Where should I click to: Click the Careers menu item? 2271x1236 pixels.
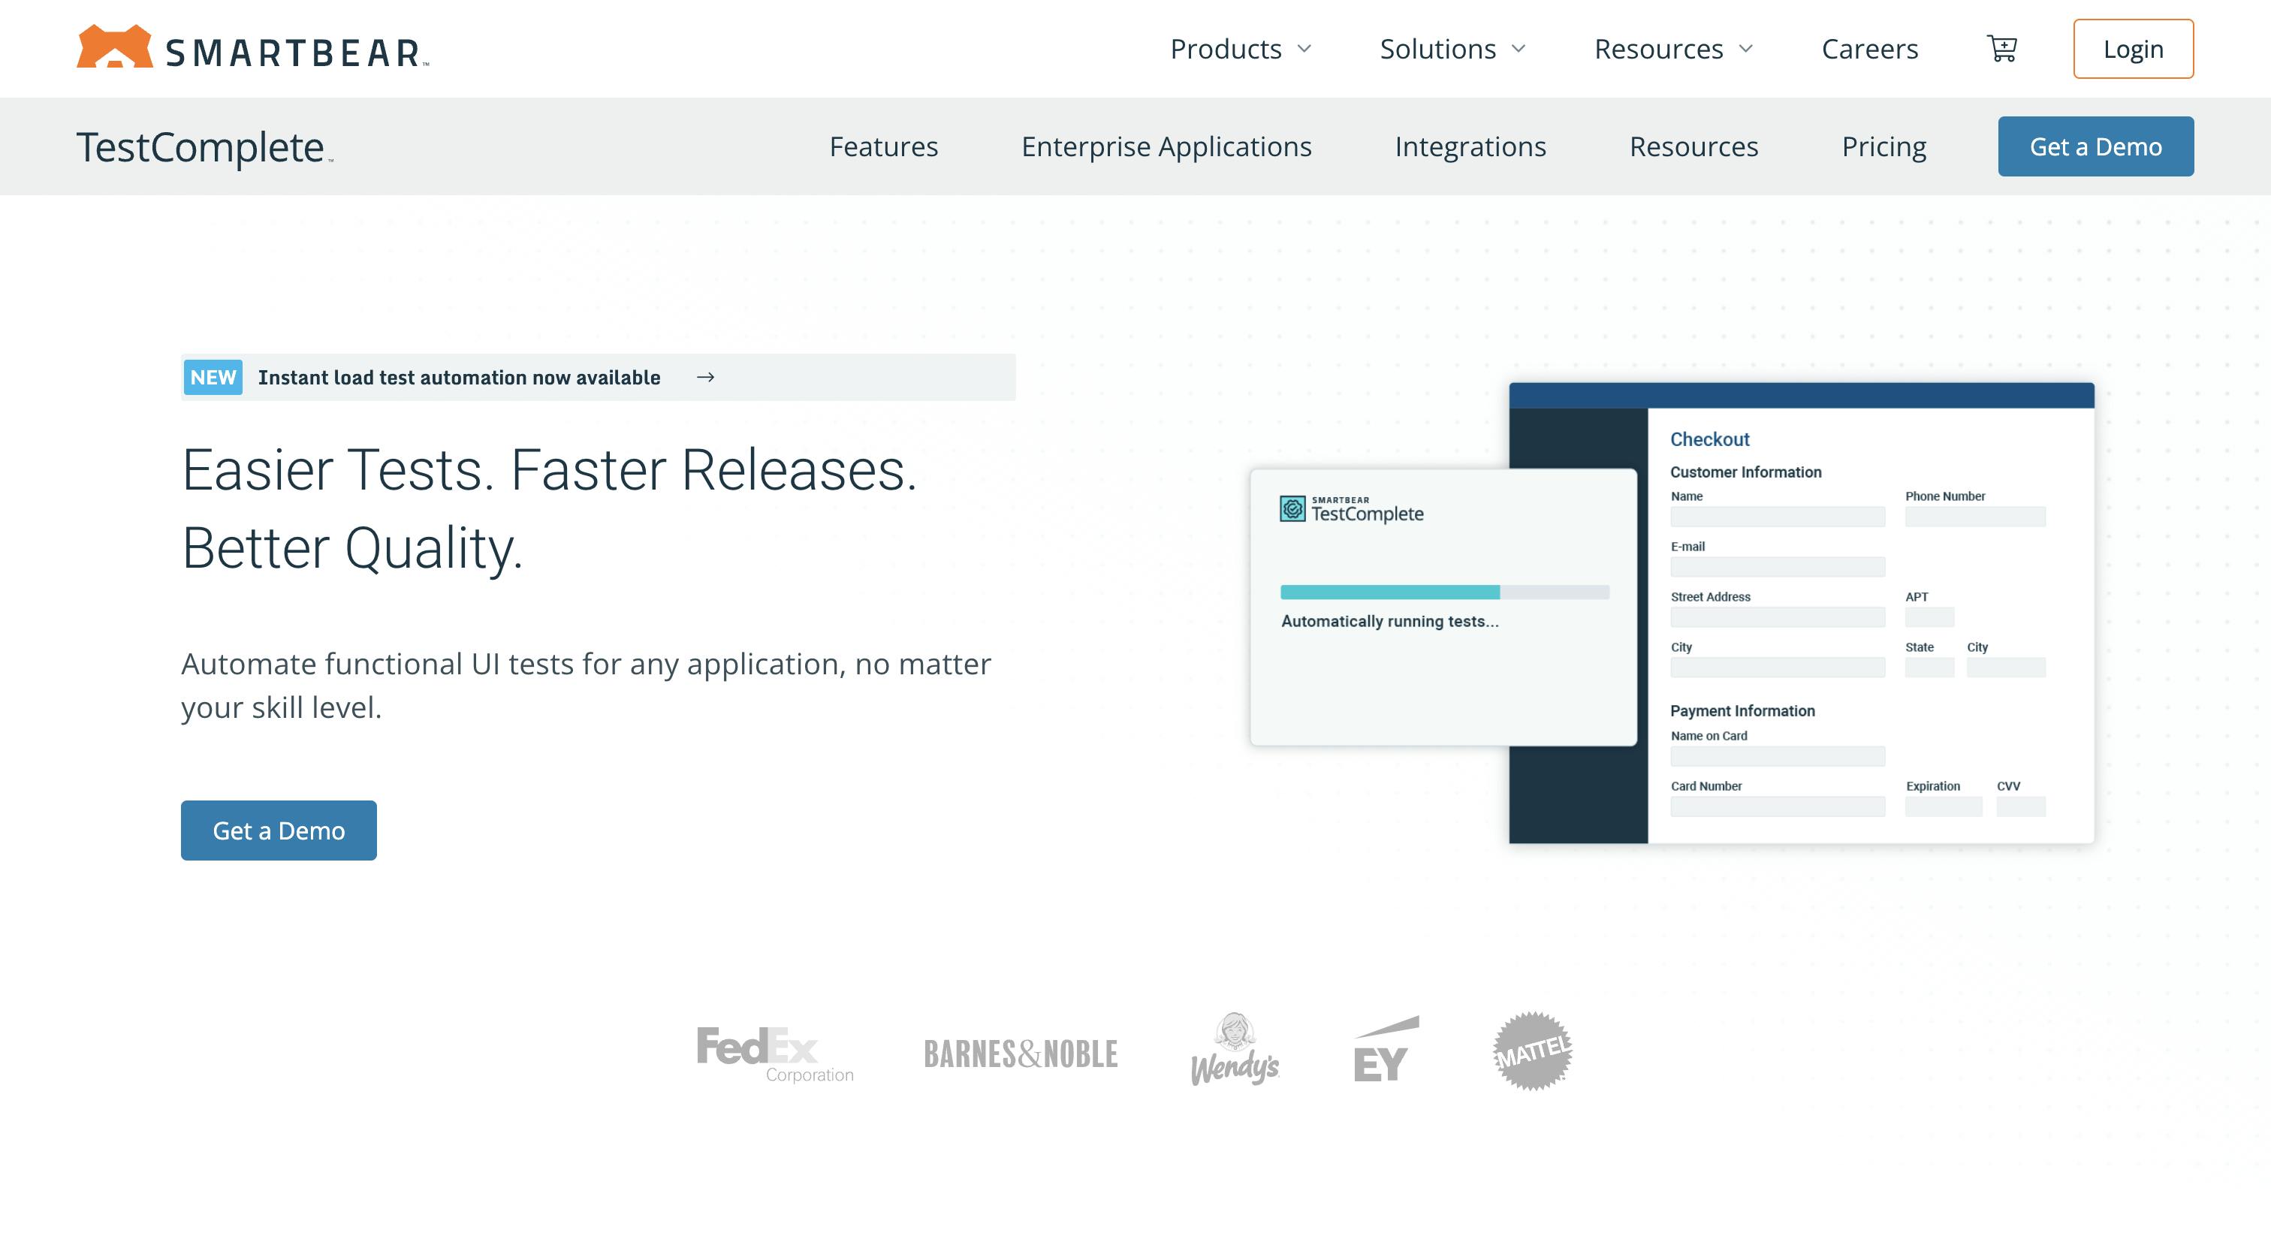[x=1869, y=47]
